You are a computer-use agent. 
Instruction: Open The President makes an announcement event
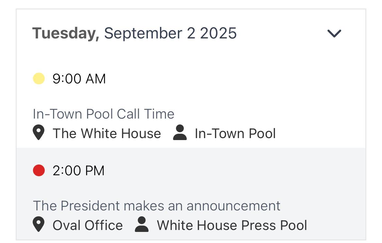click(156, 206)
